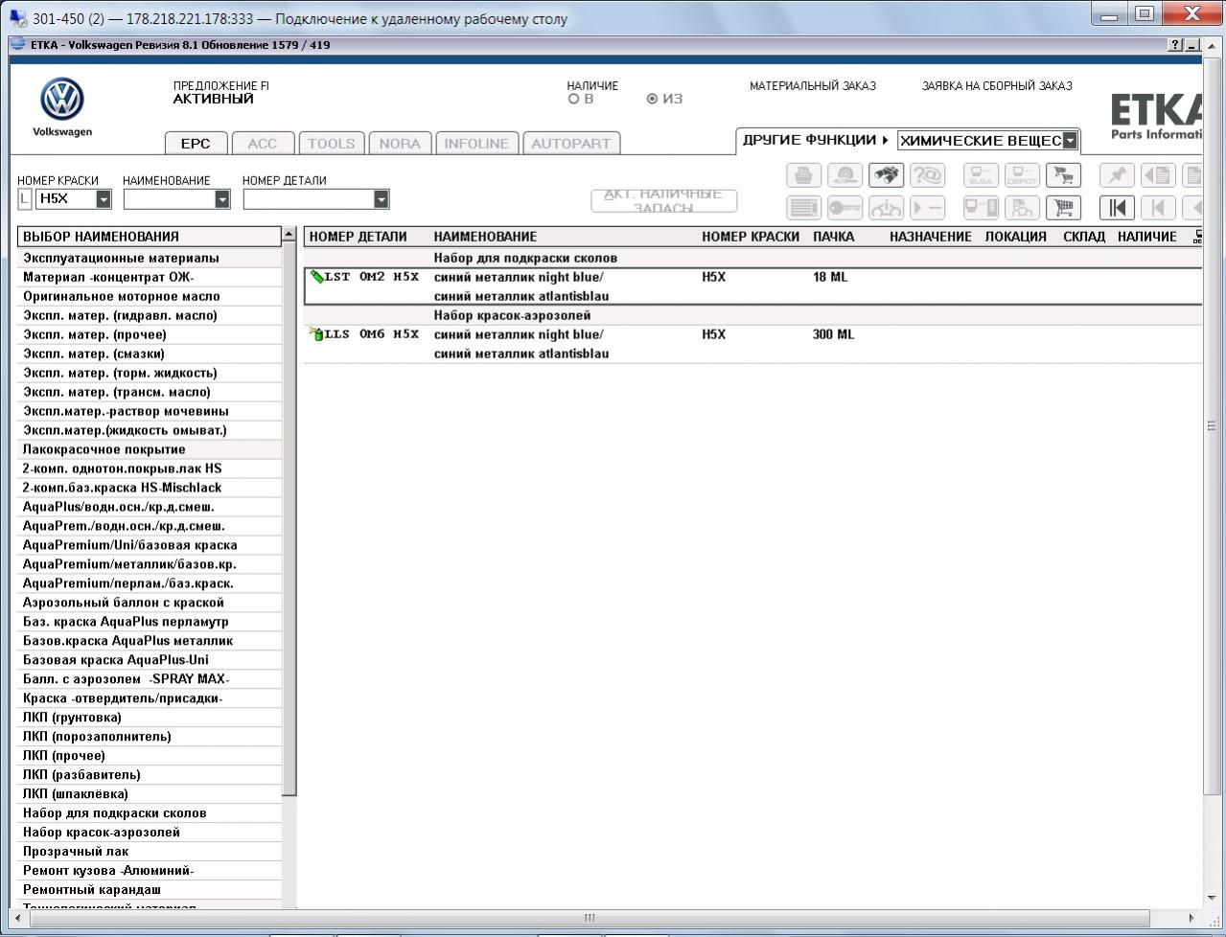Expand the ХИМИЧЕСКИЕ ВЕЩЕСТВА dropdown
1226x937 pixels.
[1070, 141]
